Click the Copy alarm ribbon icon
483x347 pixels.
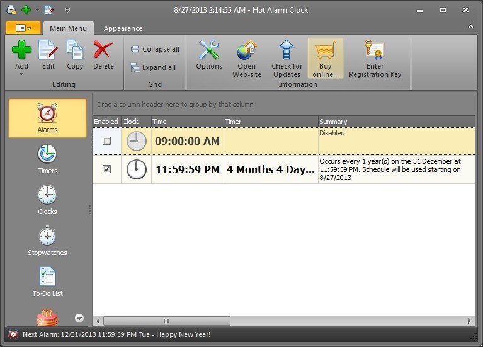[x=75, y=50]
